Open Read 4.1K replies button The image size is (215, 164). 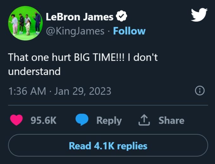108,146
